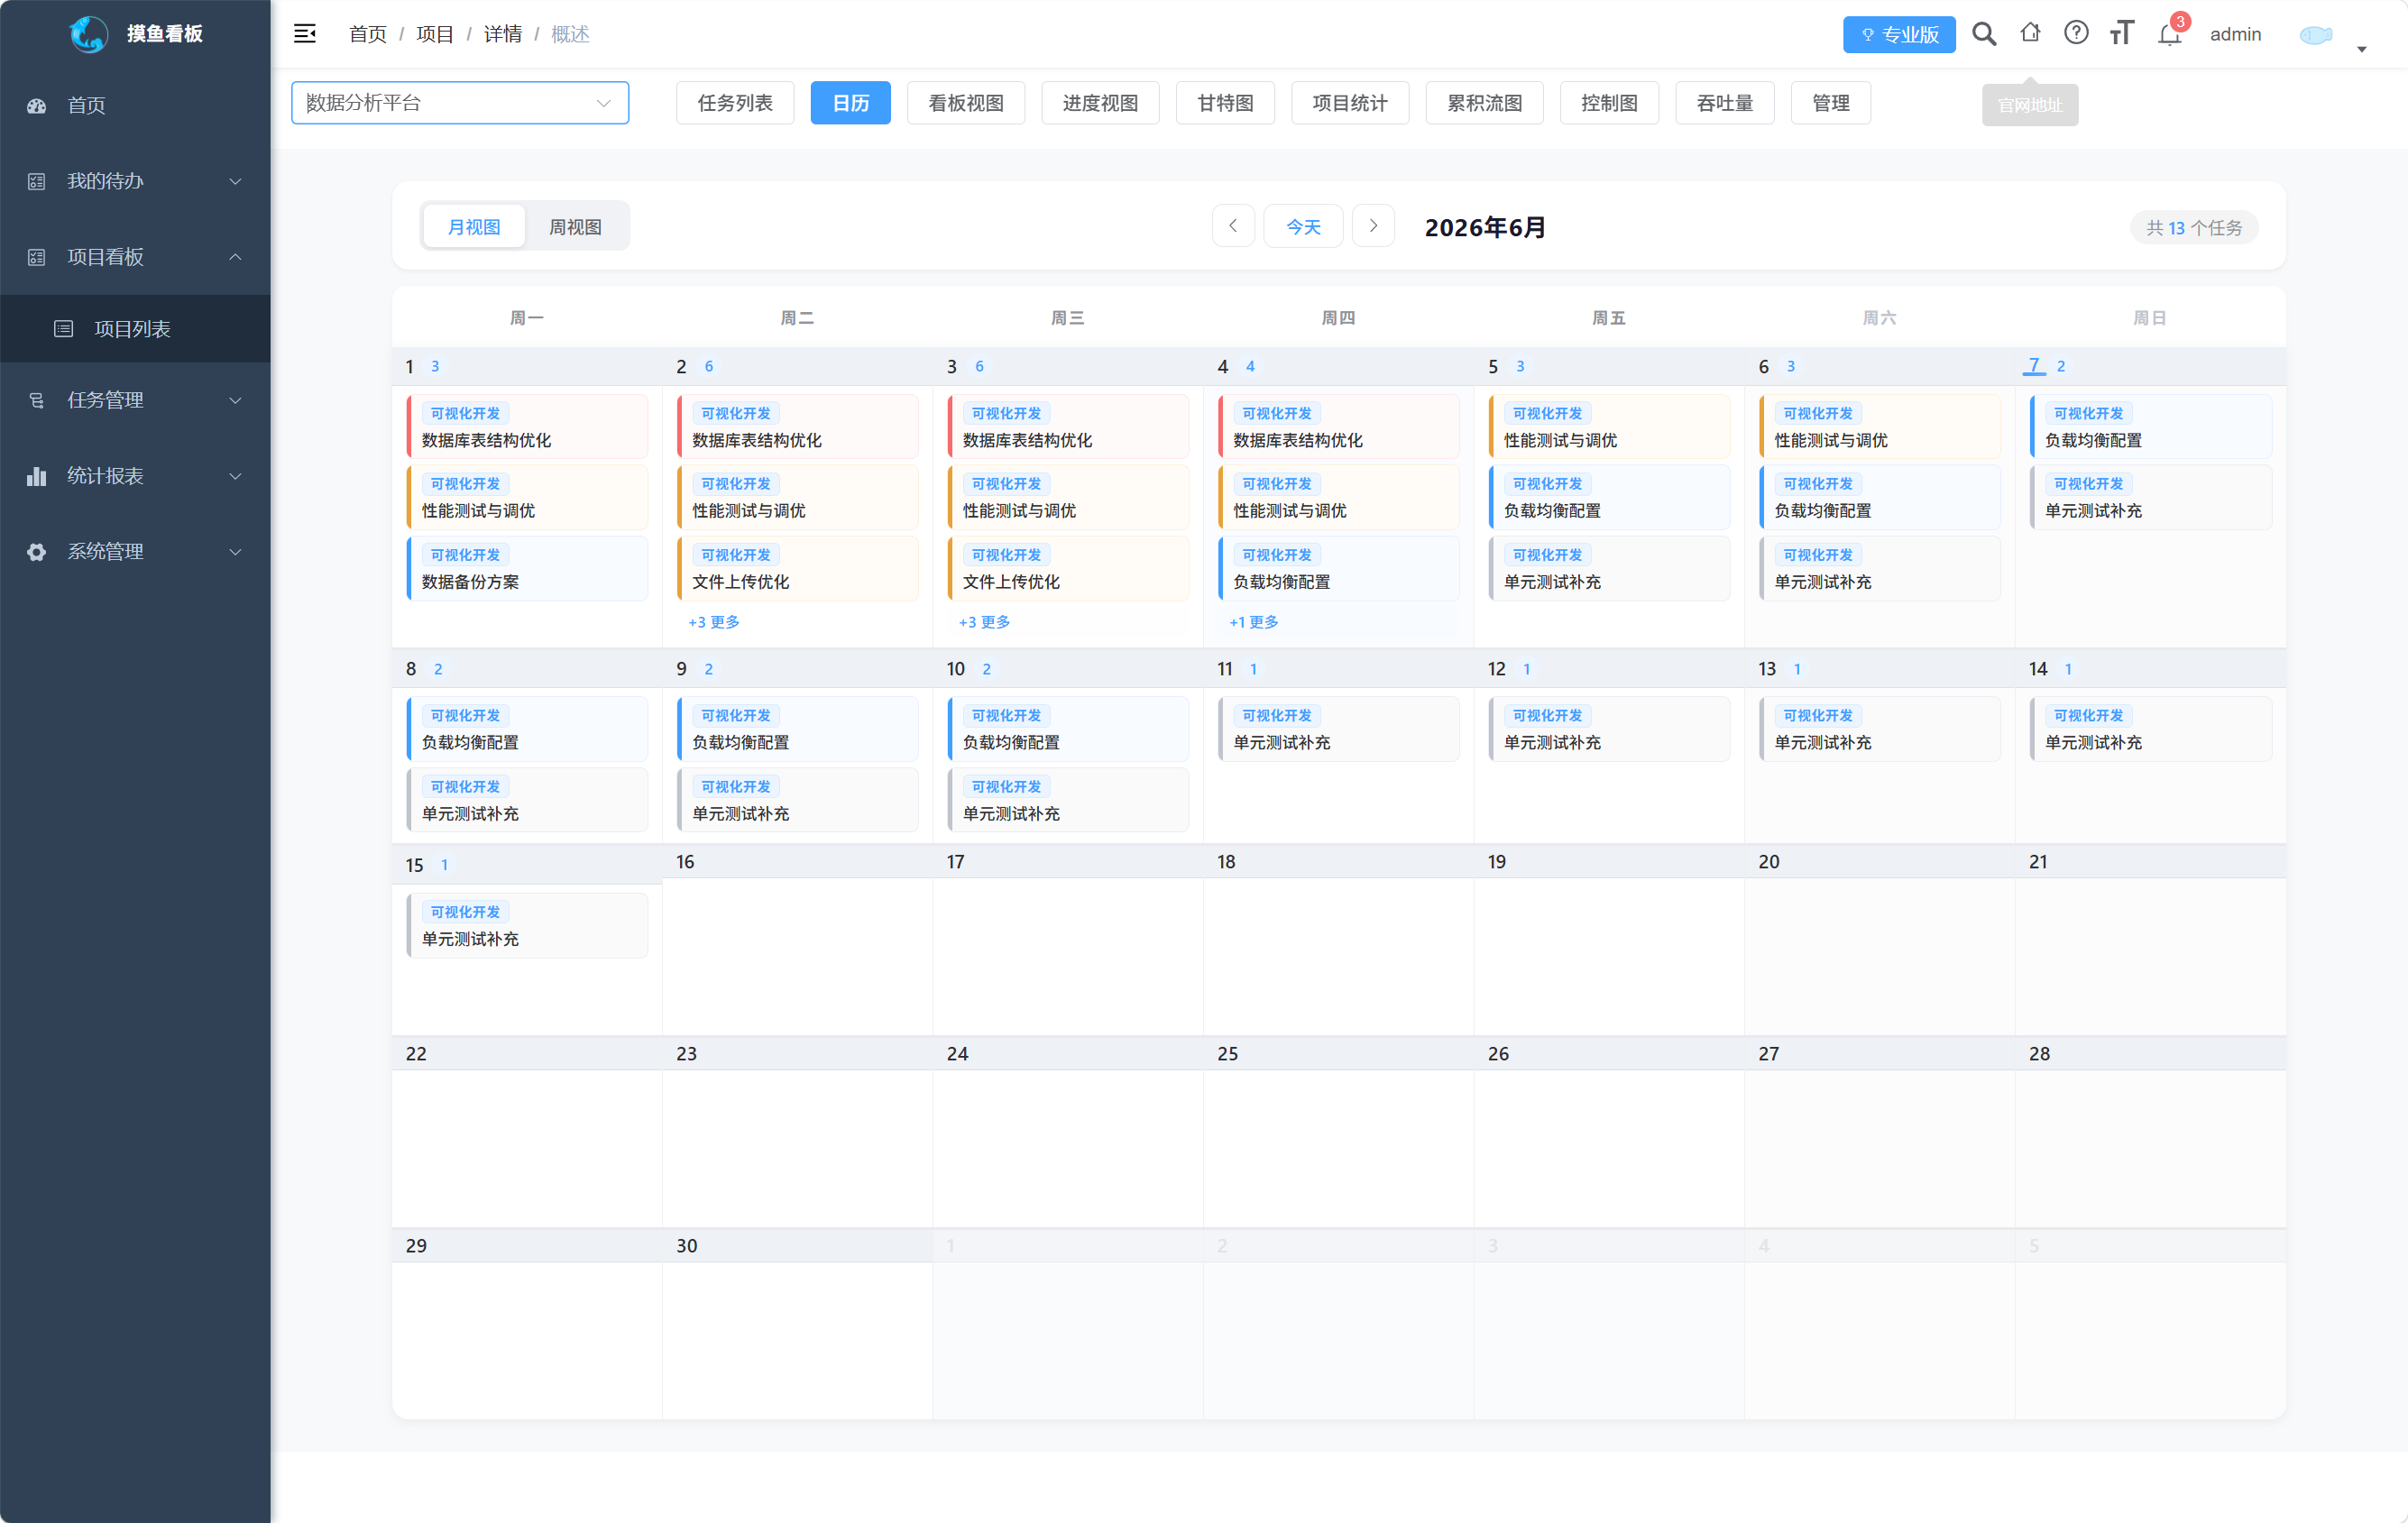This screenshot has height=1523, width=2408.
Task: Open June 4 负载均衡配置 task card
Action: click(1339, 568)
